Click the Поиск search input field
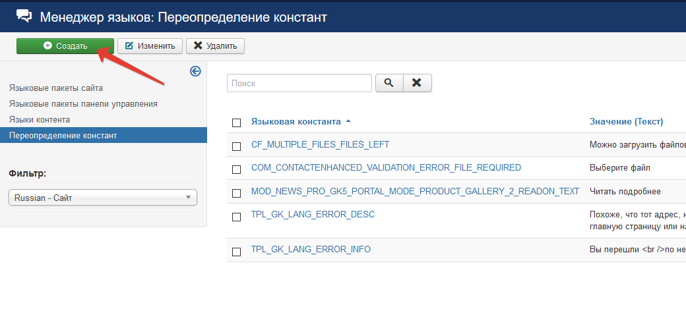The width and height of the screenshot is (686, 334). (299, 83)
